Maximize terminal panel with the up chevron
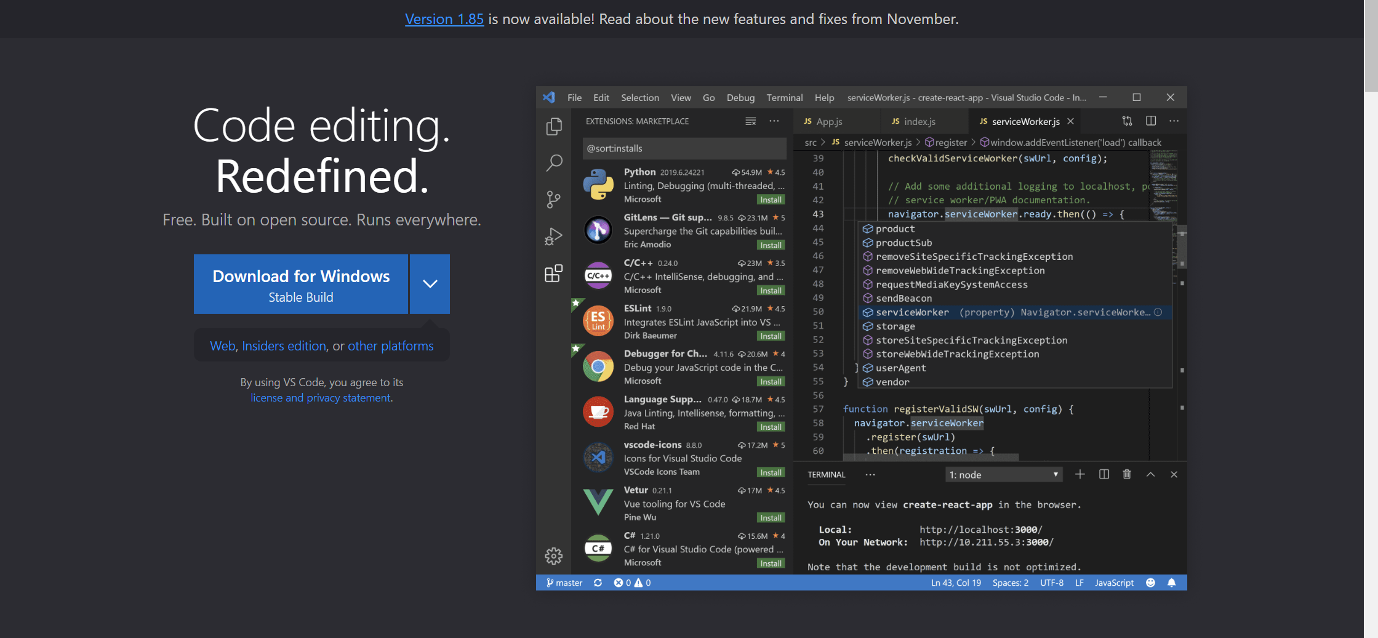1378x638 pixels. click(1150, 474)
